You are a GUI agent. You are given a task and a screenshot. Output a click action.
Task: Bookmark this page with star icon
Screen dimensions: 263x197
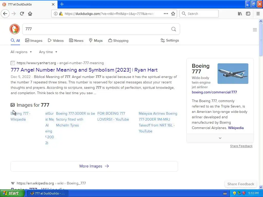click(173, 14)
